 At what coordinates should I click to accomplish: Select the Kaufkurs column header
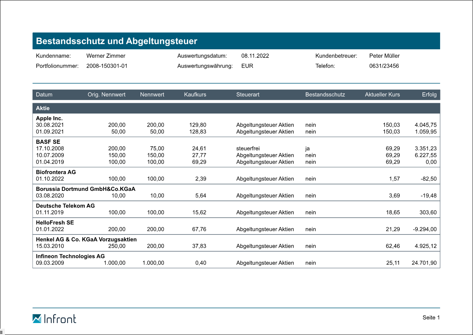[195, 94]
